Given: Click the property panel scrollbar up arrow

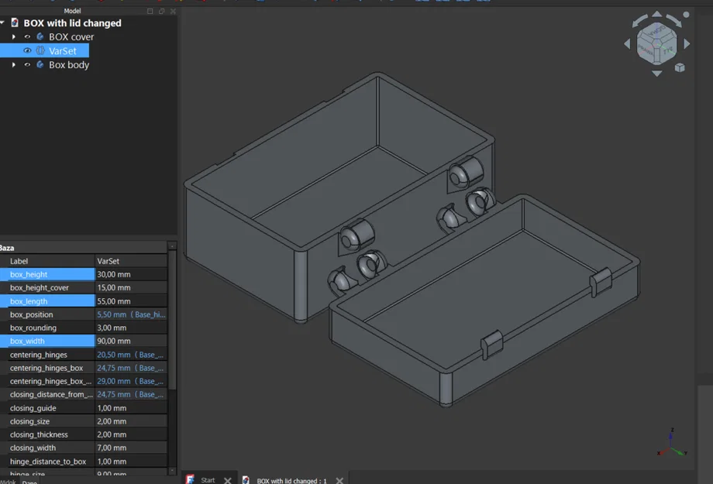Looking at the screenshot, I should click(172, 245).
